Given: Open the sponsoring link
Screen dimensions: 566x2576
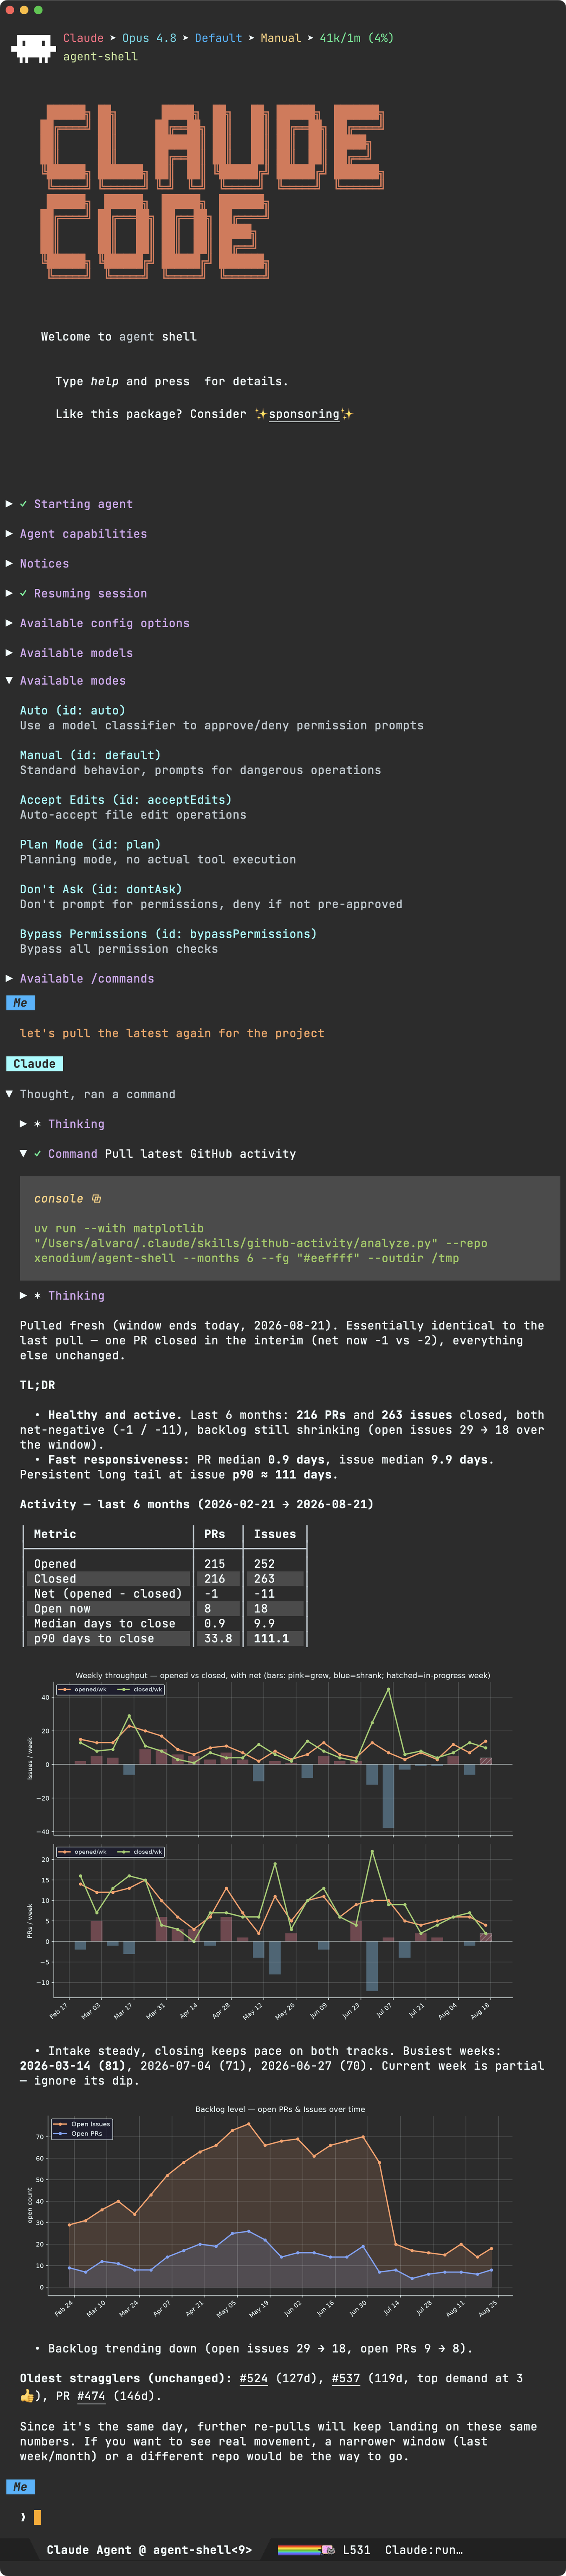Looking at the screenshot, I should pos(304,414).
